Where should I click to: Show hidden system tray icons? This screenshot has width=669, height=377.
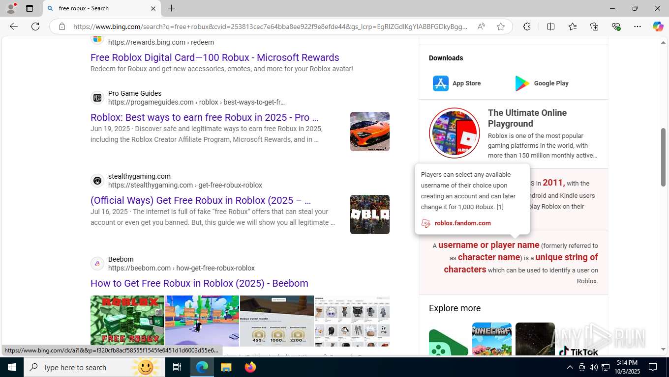click(x=570, y=367)
